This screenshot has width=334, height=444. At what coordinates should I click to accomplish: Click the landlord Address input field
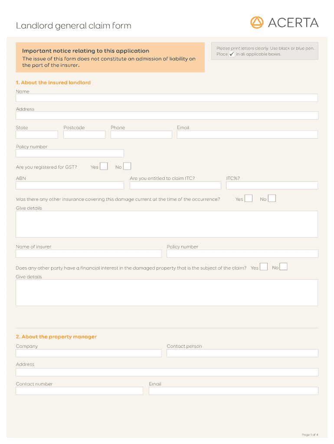(x=167, y=116)
